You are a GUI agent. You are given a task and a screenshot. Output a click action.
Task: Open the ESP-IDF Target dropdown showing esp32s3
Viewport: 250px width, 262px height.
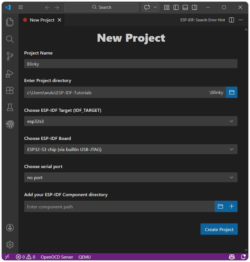[131, 121]
